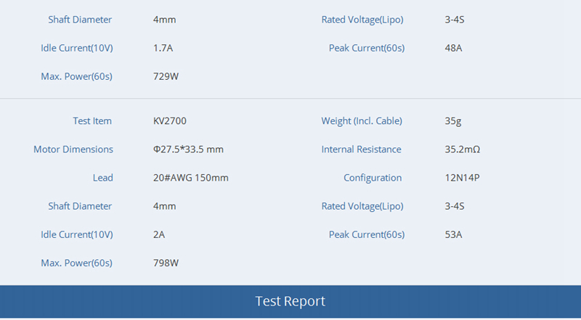Select the 48A peak current value
581x320 pixels.
coord(453,48)
